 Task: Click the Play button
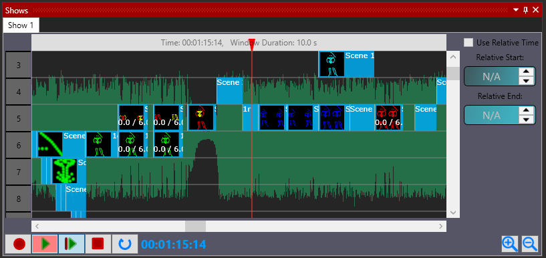pyautogui.click(x=45, y=244)
